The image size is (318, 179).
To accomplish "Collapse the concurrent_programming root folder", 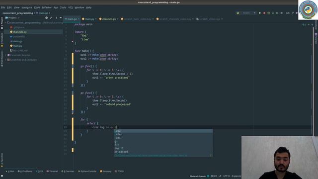I will click(x=5, y=23).
